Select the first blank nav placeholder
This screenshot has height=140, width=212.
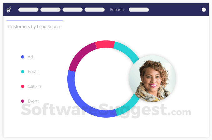coord(28,10)
